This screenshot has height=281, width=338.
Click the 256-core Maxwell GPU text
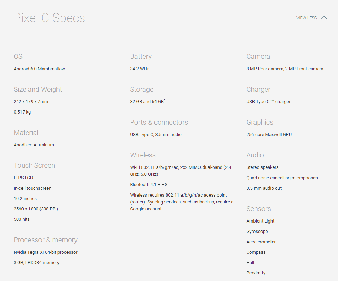[x=269, y=135]
